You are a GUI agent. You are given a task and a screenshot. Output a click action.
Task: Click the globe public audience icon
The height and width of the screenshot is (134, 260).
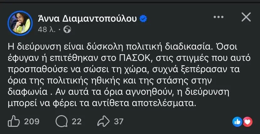68,29
